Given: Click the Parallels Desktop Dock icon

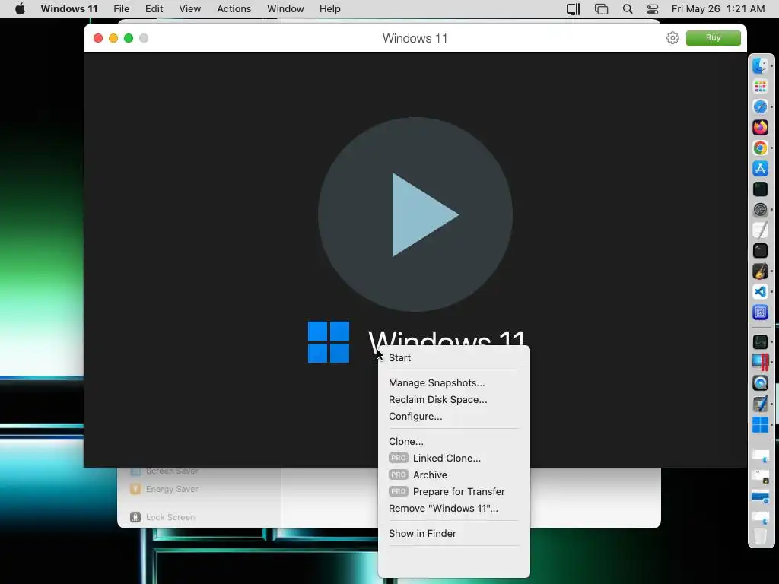Looking at the screenshot, I should point(760,362).
